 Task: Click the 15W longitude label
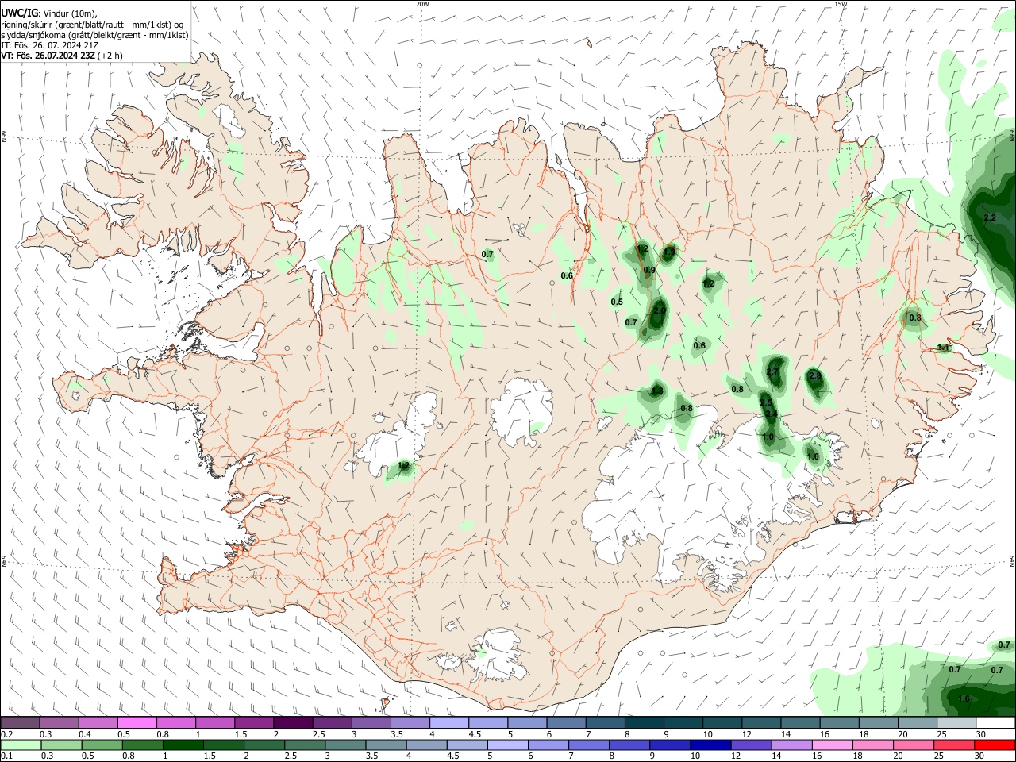(841, 4)
